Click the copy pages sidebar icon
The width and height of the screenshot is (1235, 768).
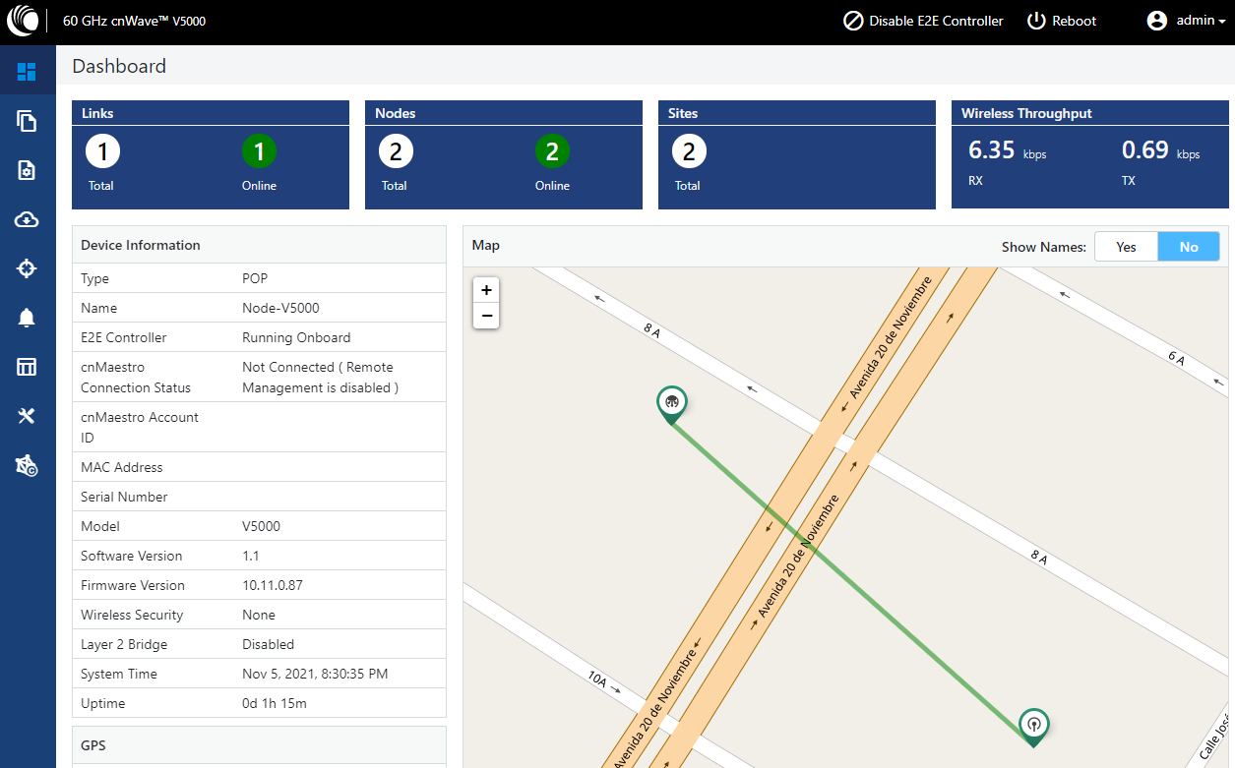tap(27, 121)
